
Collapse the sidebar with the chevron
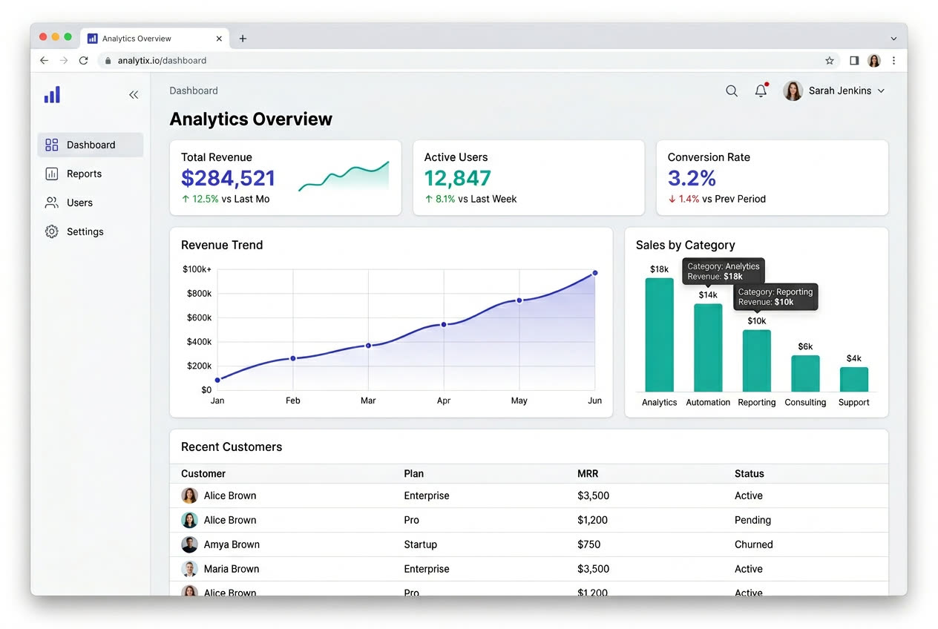134,95
